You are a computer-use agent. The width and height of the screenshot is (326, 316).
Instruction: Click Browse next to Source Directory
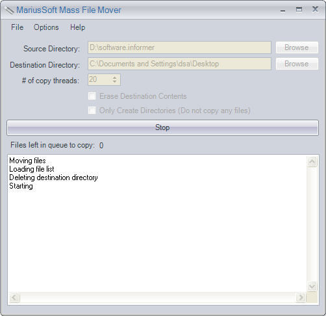[297, 47]
